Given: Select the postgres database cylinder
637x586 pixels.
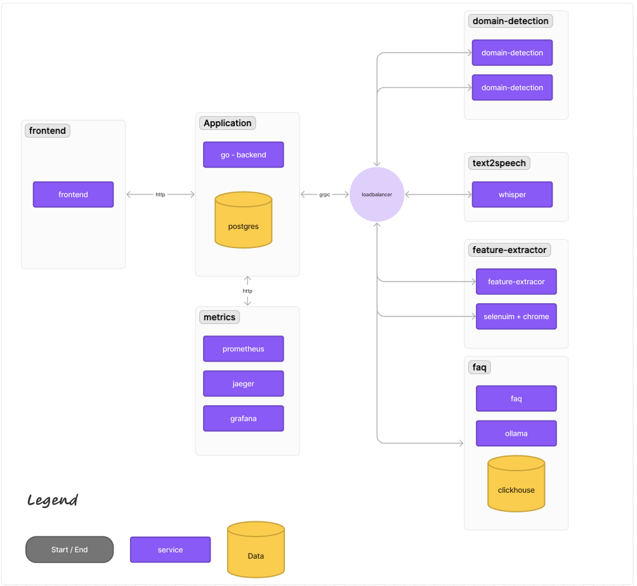Looking at the screenshot, I should pos(244,219).
